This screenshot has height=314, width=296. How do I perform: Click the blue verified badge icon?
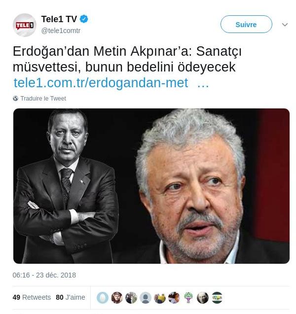[84, 19]
